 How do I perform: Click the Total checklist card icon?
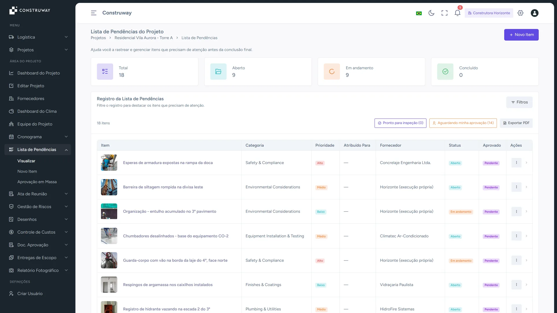coord(105,72)
